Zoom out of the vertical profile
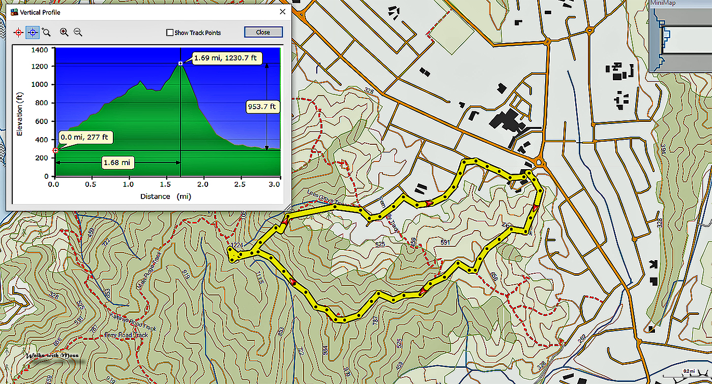Screen dimensions: 712x384 pos(78,32)
